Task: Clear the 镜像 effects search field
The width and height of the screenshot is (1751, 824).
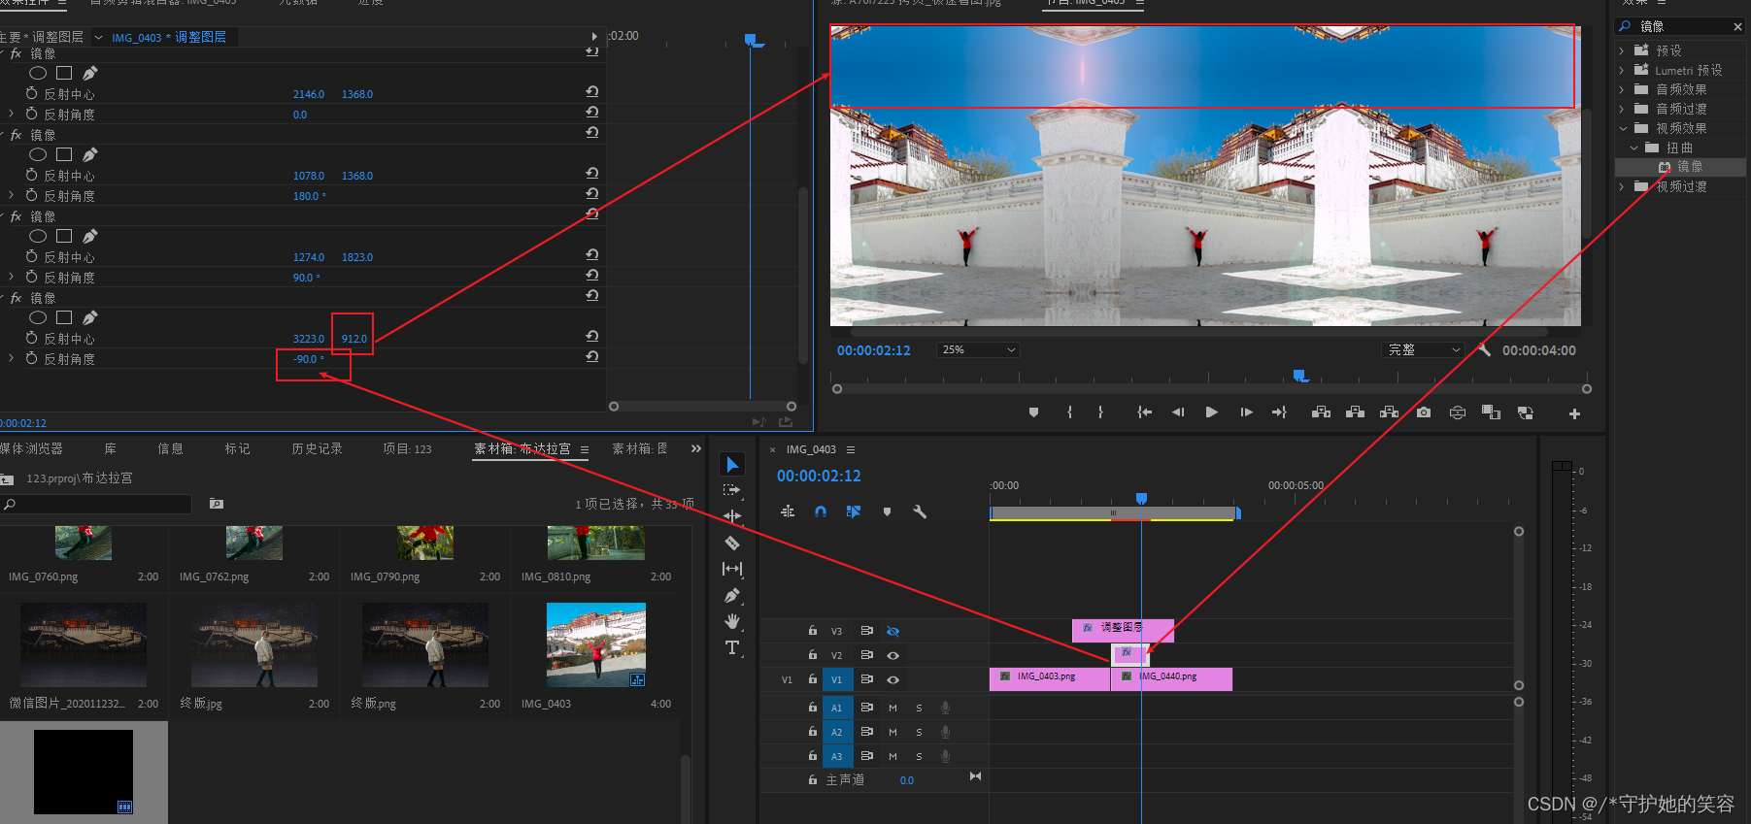Action: click(1737, 27)
